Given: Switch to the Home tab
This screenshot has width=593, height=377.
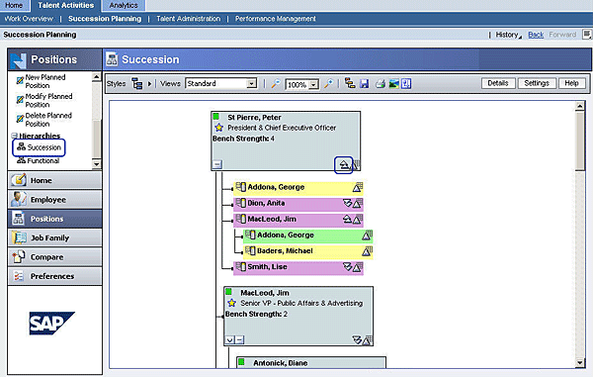Looking at the screenshot, I should 14,5.
